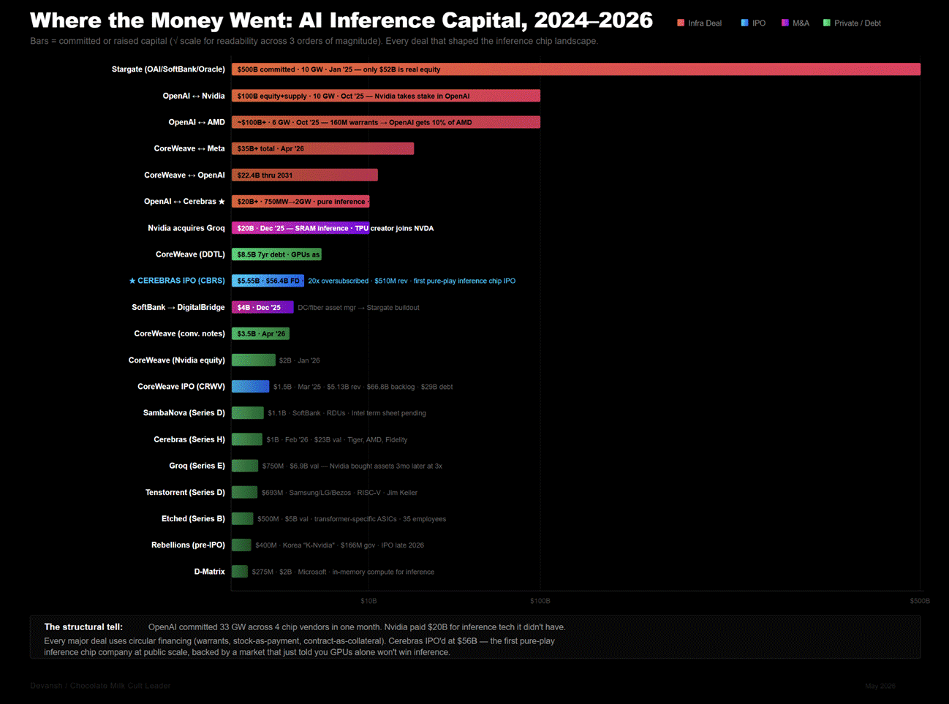949x704 pixels.
Task: Select the CoreWeave IPO (CRWV) blue bar
Action: pos(250,386)
